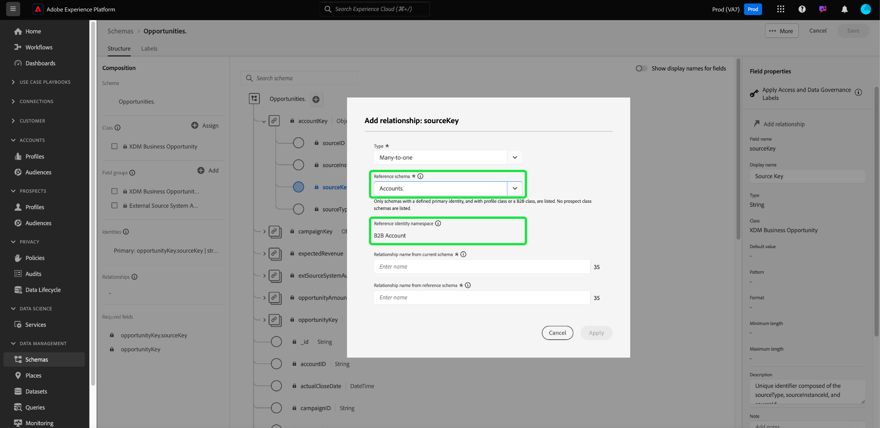This screenshot has height=428, width=880.
Task: Check XDM Business Opportunit... field group checkbox
Action: pyautogui.click(x=115, y=191)
